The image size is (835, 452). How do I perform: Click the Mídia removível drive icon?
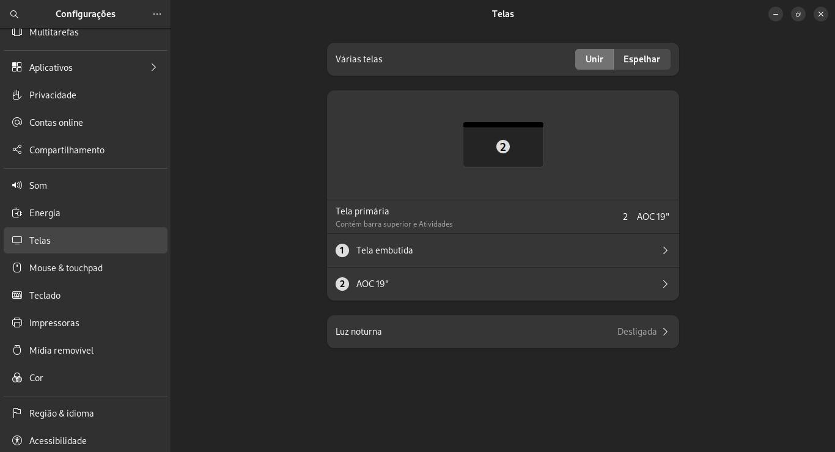[17, 351]
